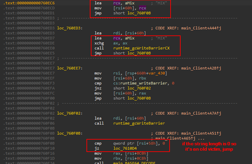Follow cross-reference main_Client+A44
Screen dimensions: 252x164
tap(201, 28)
